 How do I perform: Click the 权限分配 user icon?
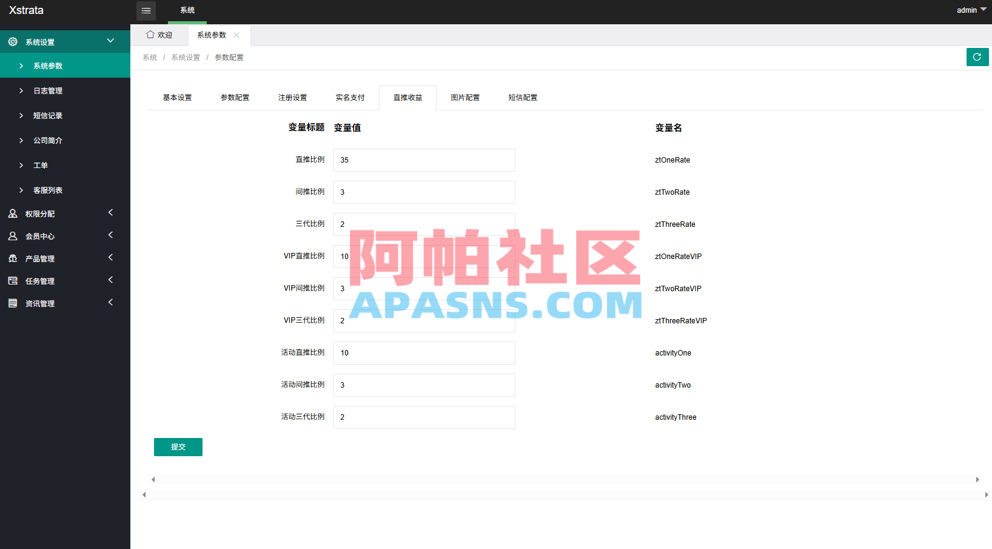click(x=13, y=214)
